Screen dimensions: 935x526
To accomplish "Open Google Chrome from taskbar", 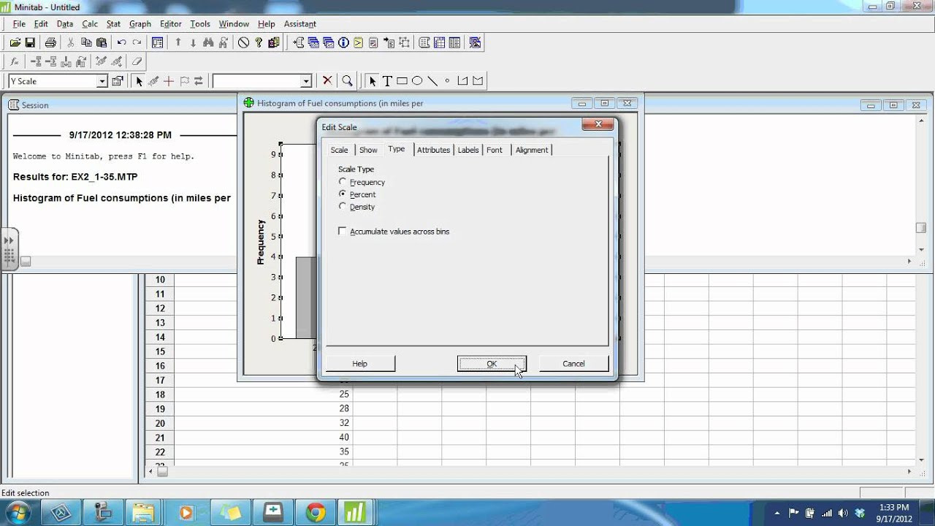I will click(x=316, y=513).
